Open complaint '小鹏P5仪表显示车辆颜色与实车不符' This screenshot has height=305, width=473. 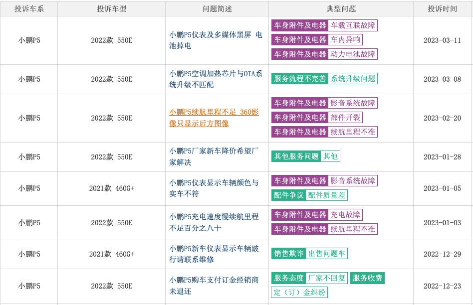214,188
